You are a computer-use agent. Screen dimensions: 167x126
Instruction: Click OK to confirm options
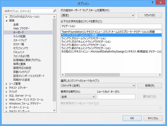[x=132, y=118]
